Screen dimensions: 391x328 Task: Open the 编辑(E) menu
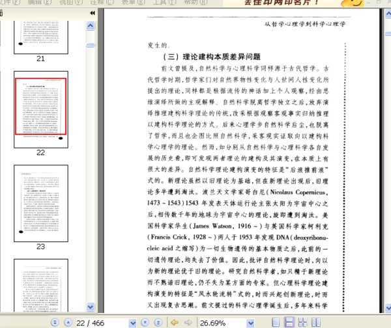(x=40, y=2)
